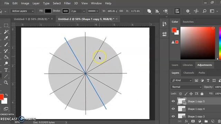The width and height of the screenshot is (221, 124).
Task: Add a layer style with fx
Action: click(186, 121)
